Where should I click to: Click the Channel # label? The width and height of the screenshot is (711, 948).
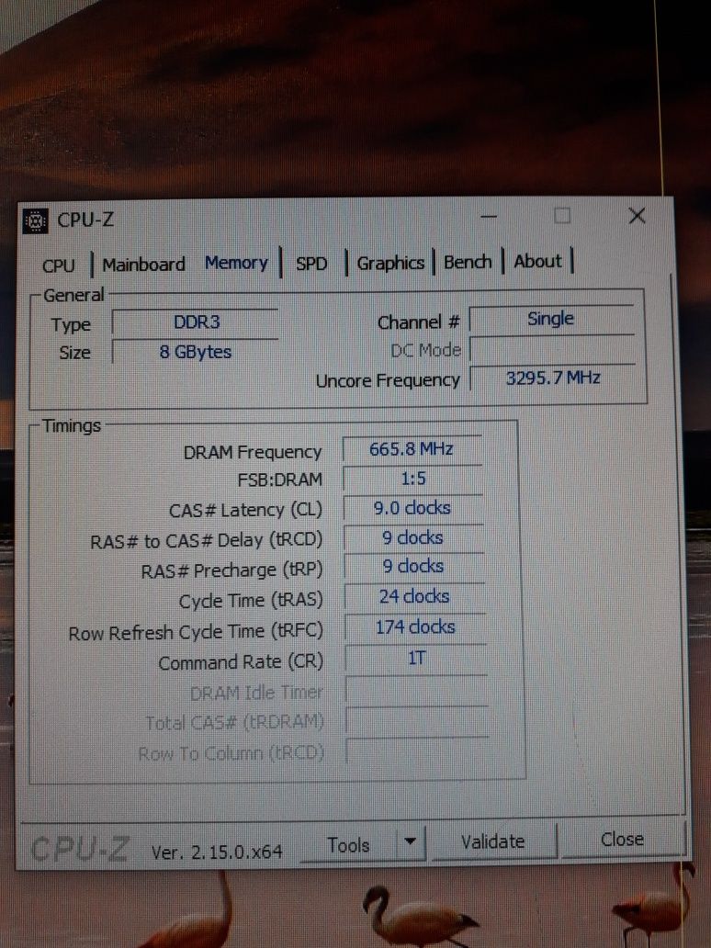418,322
